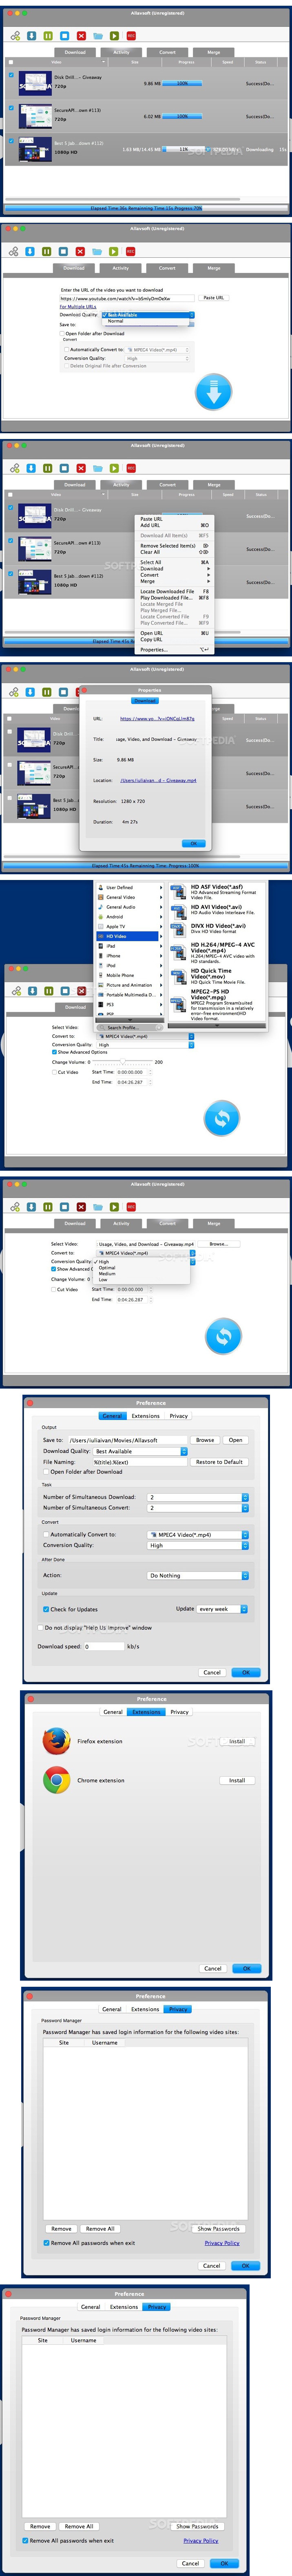Click blue stop-square toolbar icon in URL-entry window
The width and height of the screenshot is (292, 2576).
[64, 252]
